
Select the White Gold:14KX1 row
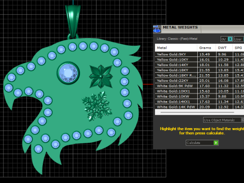(x=200, y=102)
